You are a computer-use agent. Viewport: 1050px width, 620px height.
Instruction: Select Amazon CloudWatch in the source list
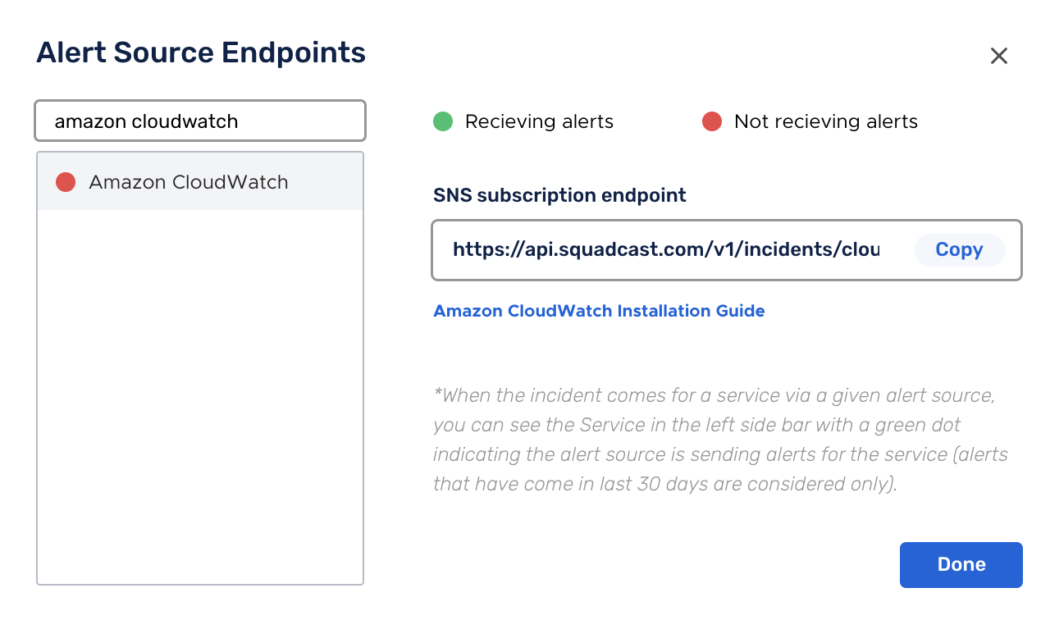200,182
